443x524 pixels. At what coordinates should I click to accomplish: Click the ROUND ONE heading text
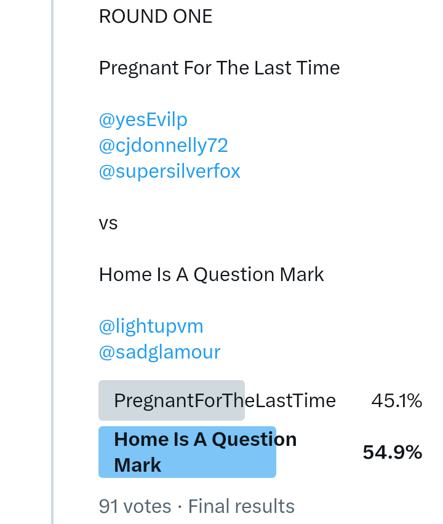pyautogui.click(x=156, y=17)
